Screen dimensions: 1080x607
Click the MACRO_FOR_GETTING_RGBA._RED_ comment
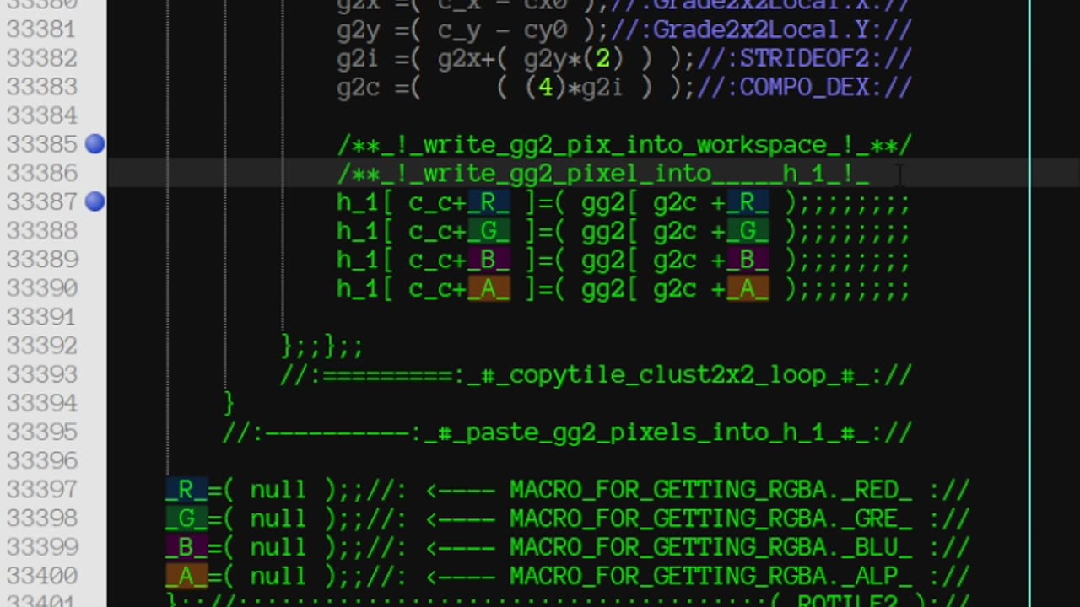click(x=710, y=490)
